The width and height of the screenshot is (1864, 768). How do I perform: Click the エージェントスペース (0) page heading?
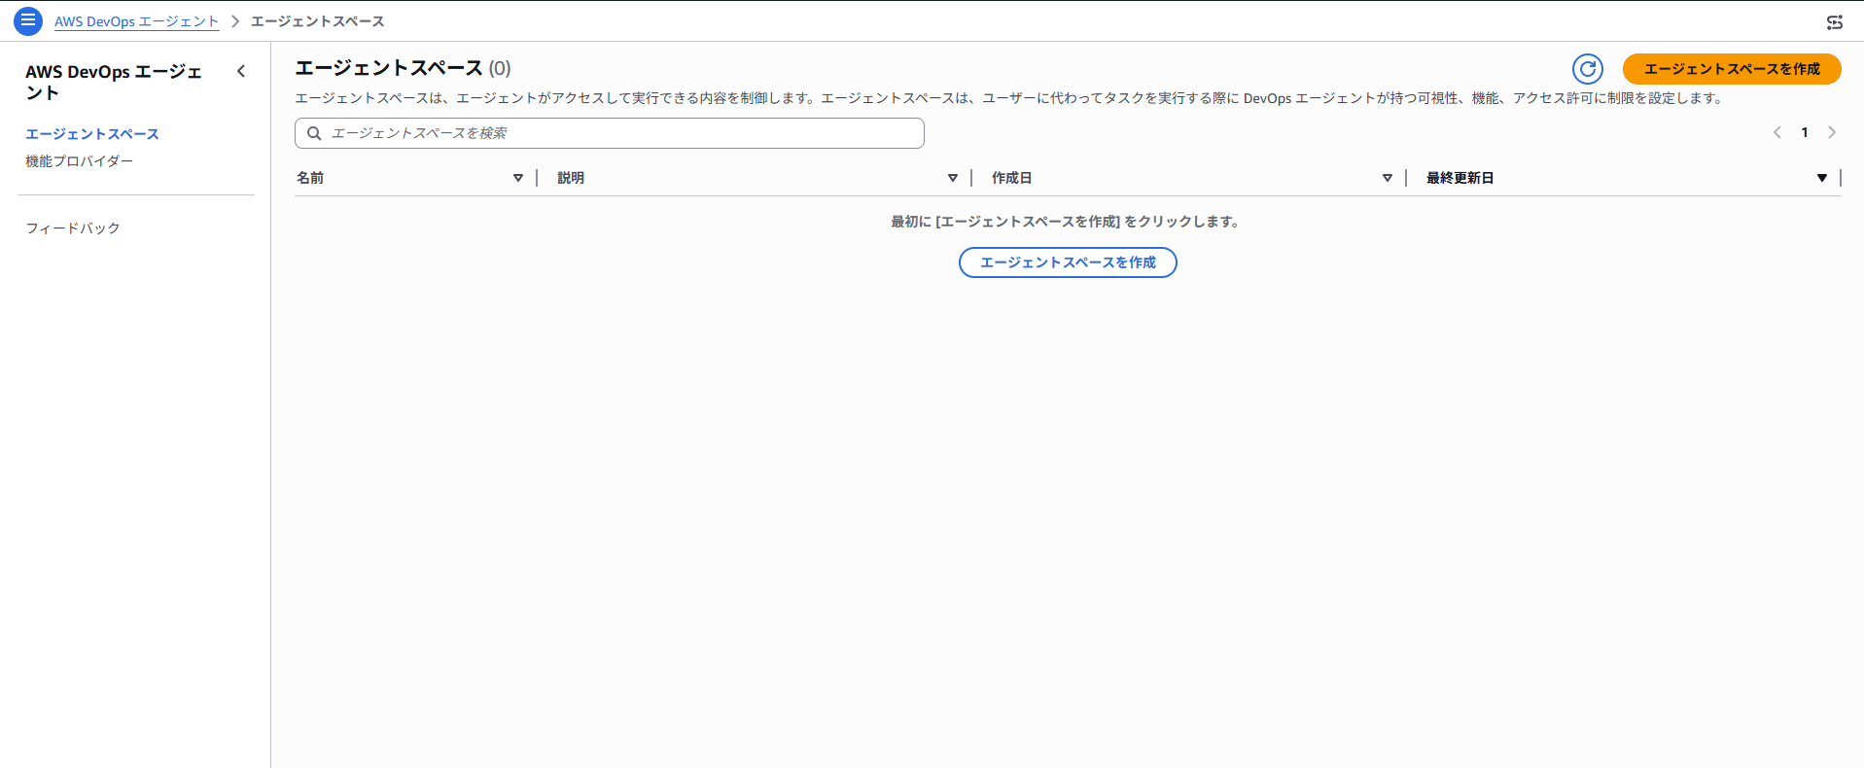tap(403, 68)
